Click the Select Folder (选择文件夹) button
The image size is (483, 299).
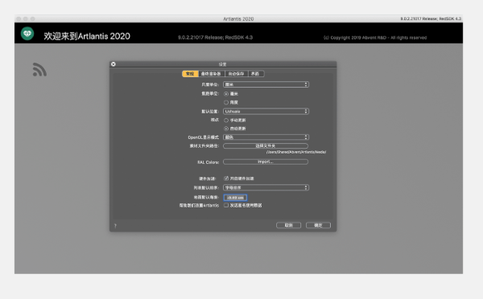click(266, 145)
